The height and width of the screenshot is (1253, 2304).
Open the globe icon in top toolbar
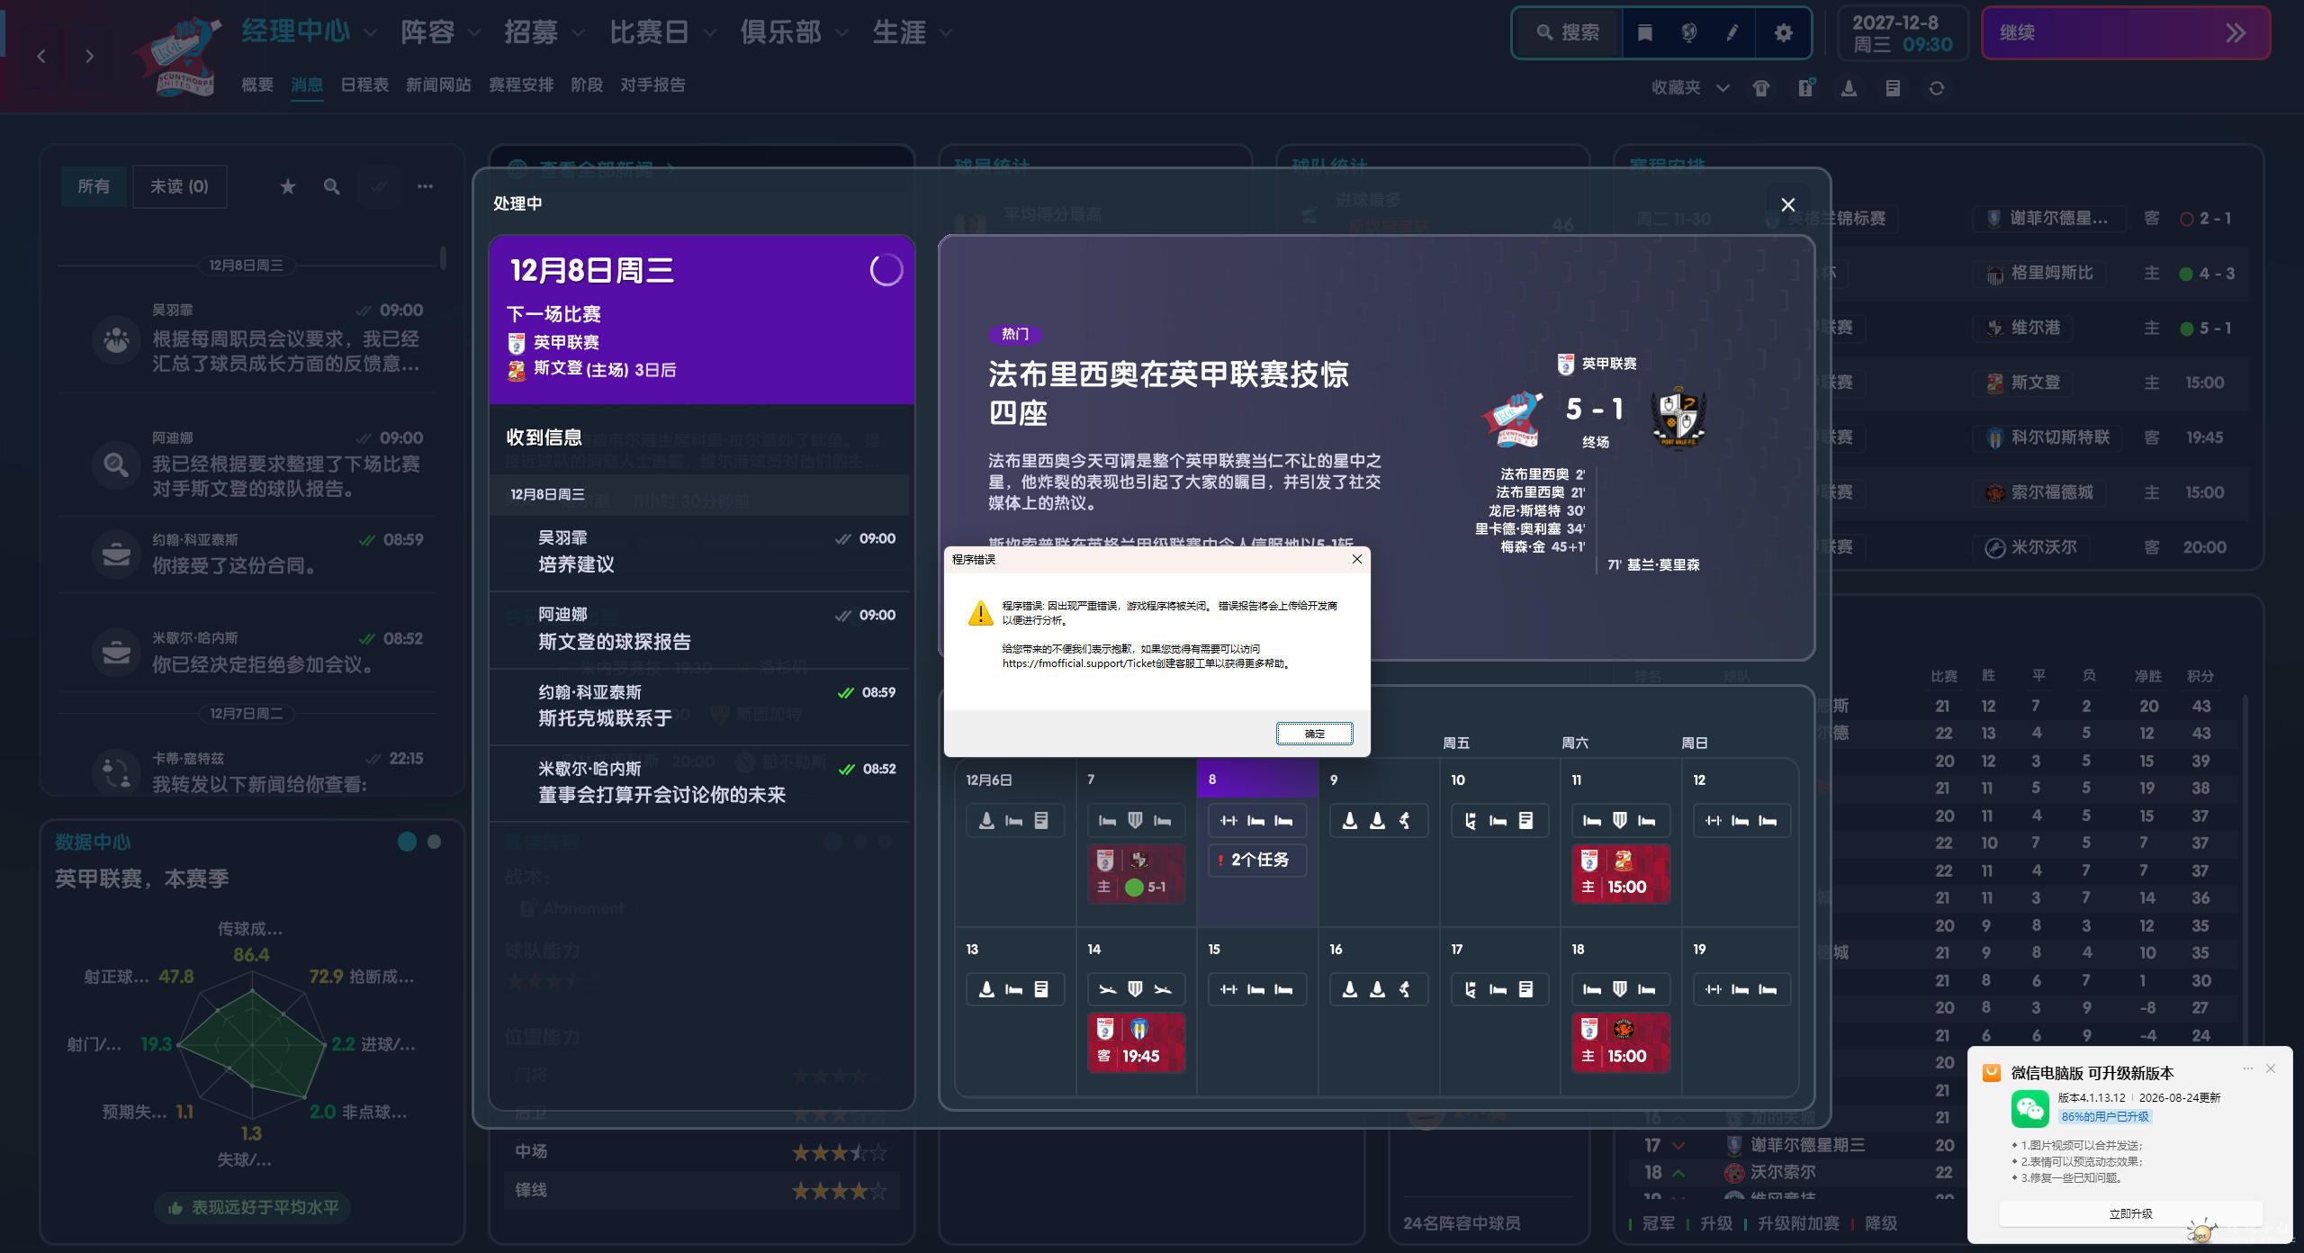[1689, 33]
